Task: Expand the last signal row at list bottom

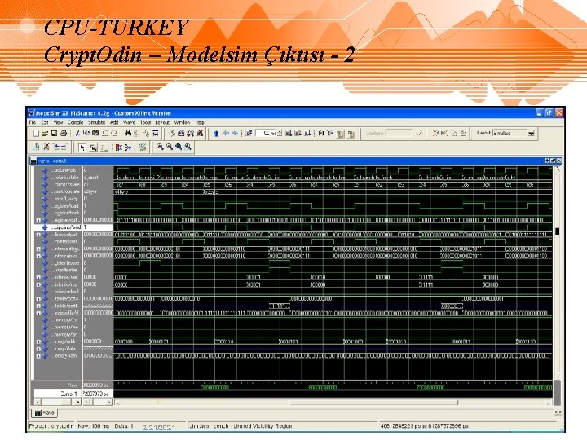Action: (x=38, y=356)
